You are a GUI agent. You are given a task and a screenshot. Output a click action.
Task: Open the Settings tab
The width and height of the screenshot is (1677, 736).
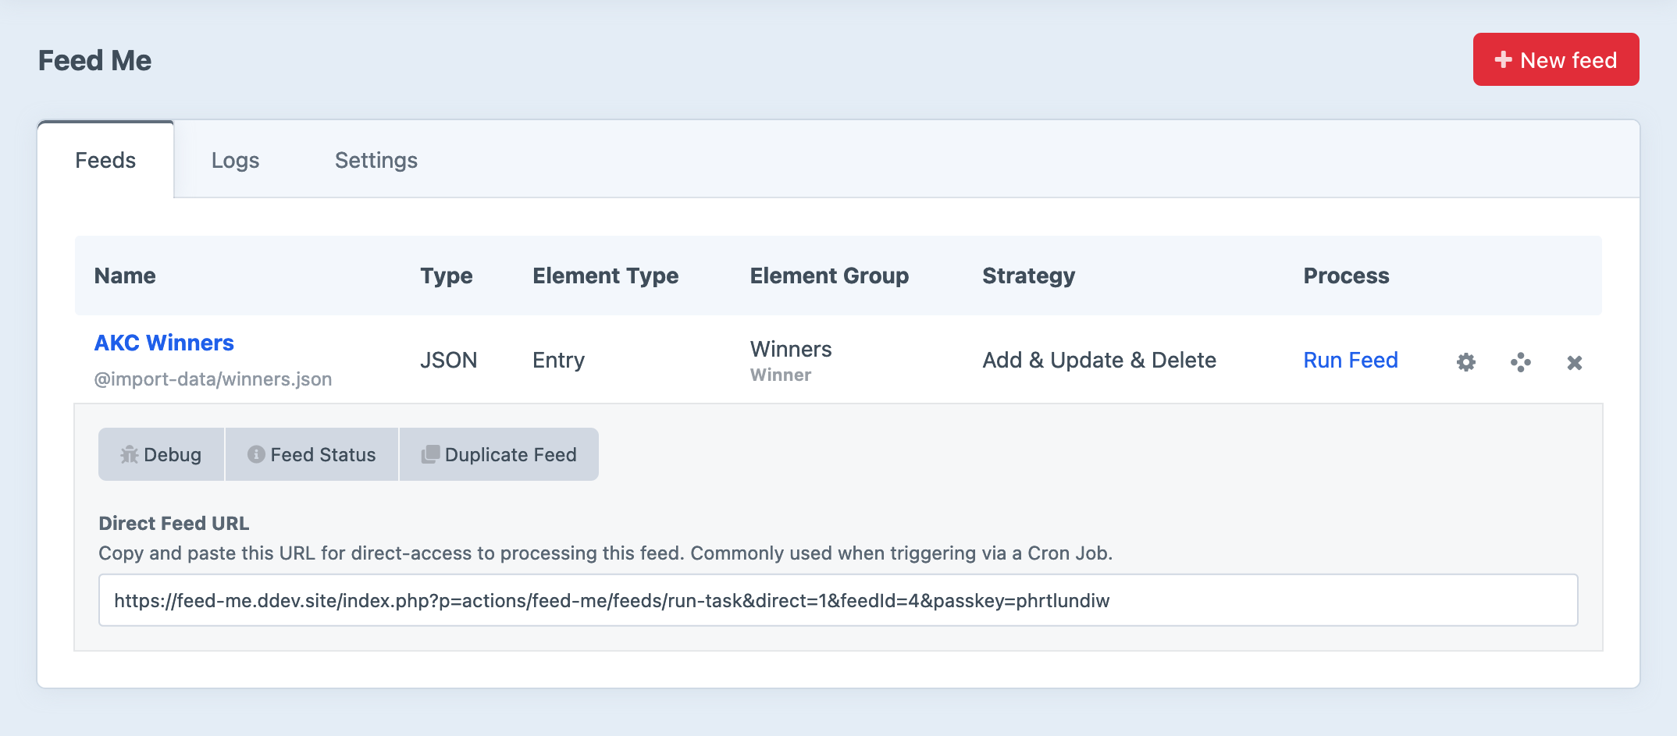point(376,160)
